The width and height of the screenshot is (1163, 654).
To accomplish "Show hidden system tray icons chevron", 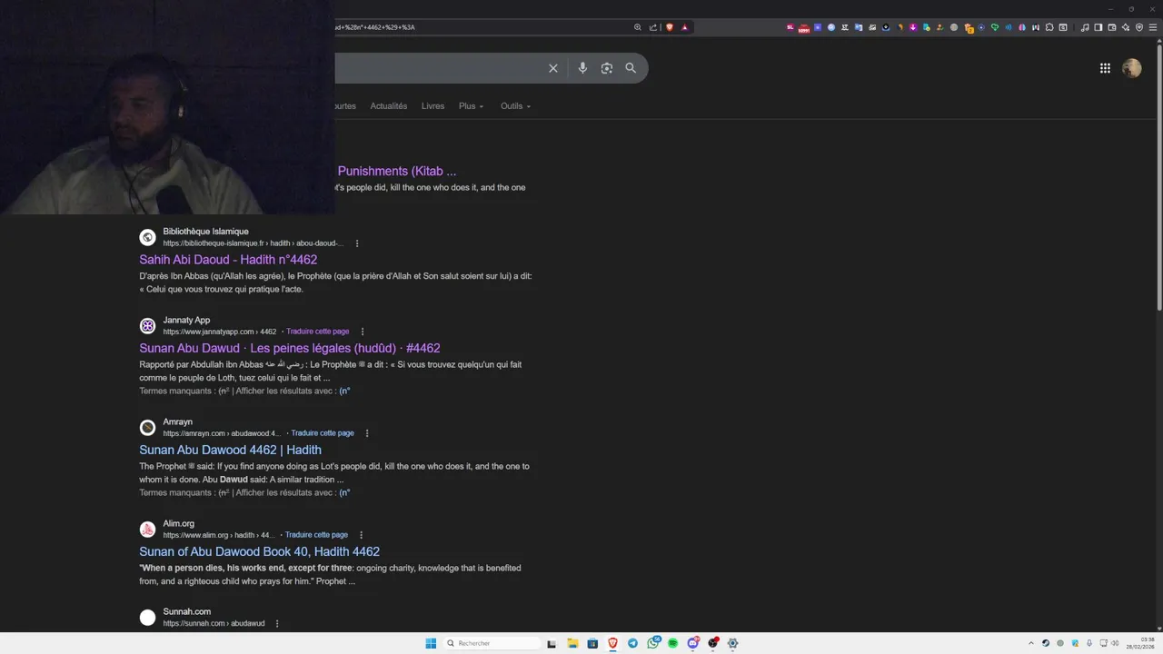I will (x=1031, y=643).
